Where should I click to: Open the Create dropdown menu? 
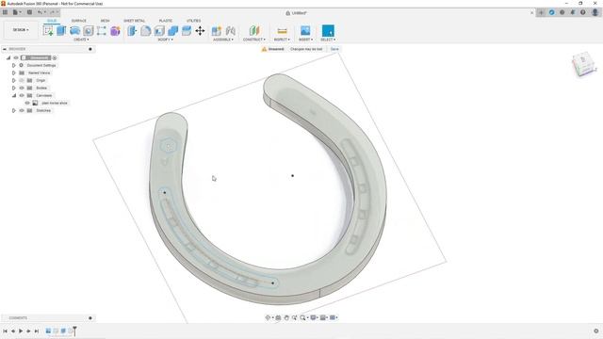point(81,40)
